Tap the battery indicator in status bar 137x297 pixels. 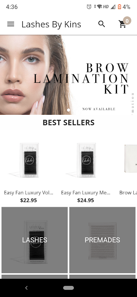[x=120, y=7]
